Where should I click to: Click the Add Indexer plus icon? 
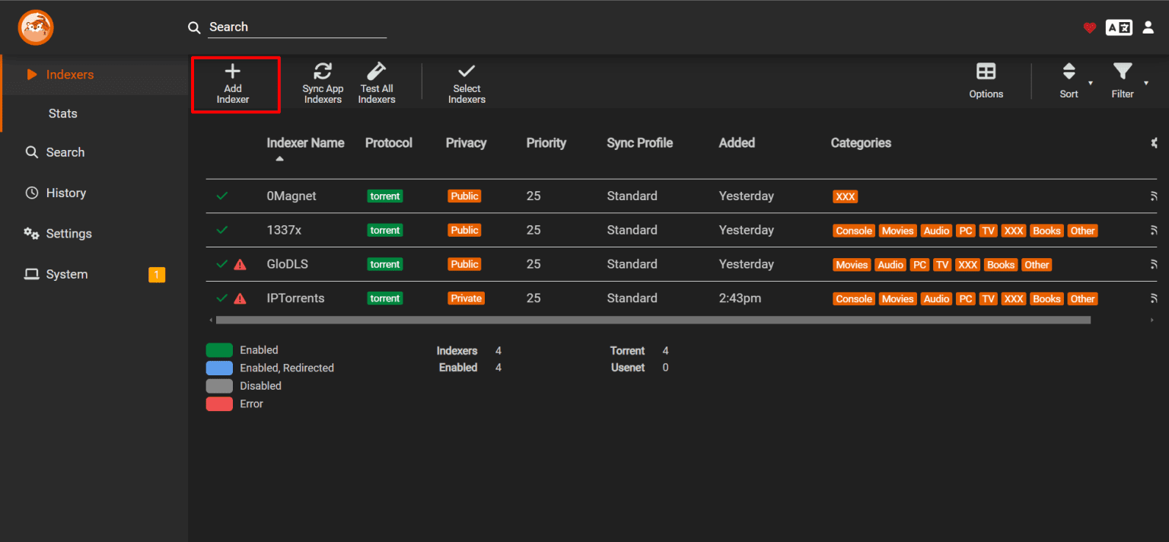pos(233,72)
